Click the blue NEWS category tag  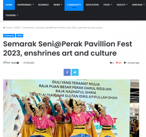pos(20,36)
